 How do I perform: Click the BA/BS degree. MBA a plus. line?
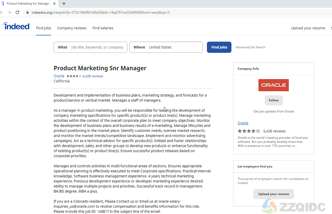pos(76,191)
